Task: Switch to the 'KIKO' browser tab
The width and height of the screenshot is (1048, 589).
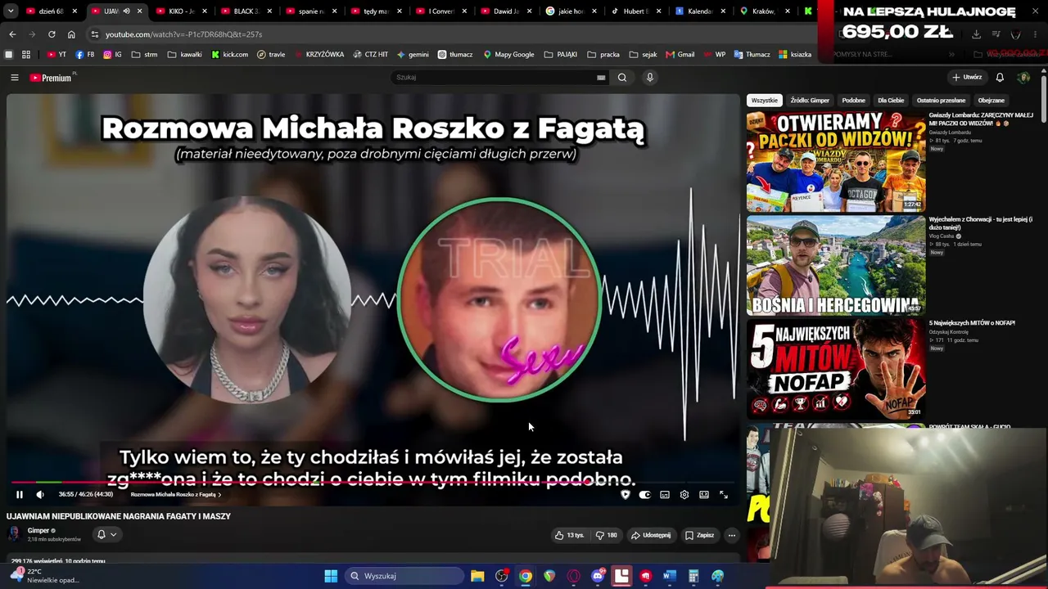Action: click(181, 11)
